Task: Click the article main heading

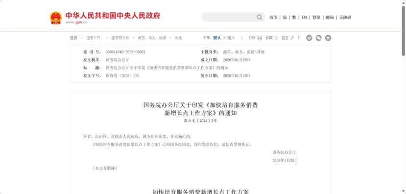Action: click(x=200, y=109)
